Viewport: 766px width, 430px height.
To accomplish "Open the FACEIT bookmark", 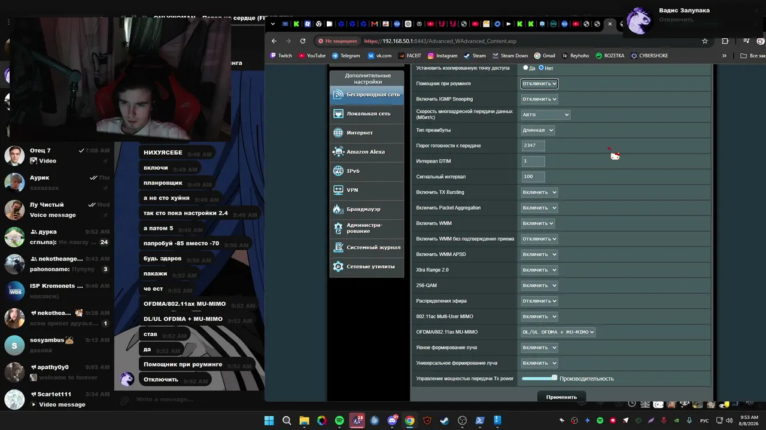I will click(410, 56).
